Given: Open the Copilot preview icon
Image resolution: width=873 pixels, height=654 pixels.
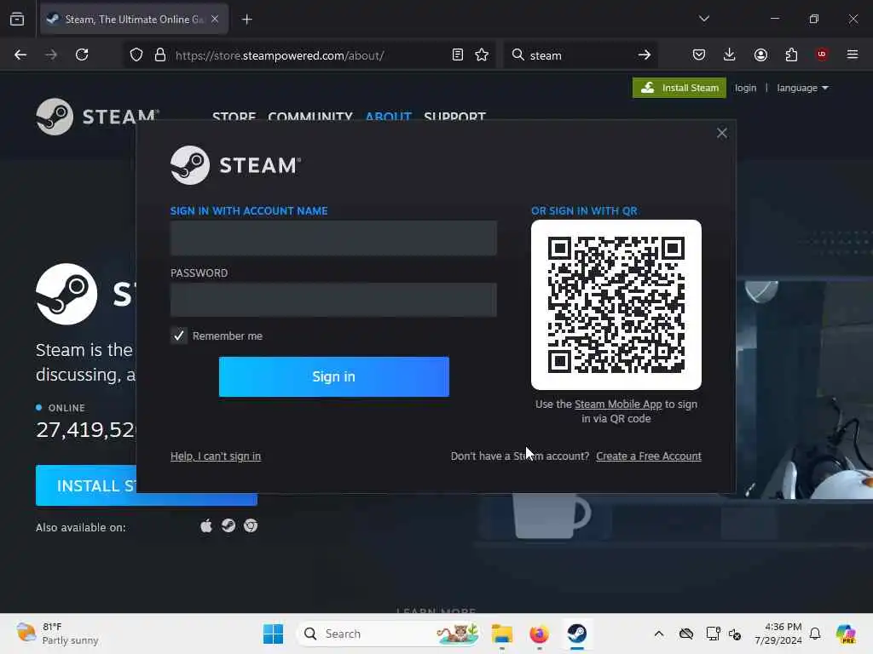Looking at the screenshot, I should [x=846, y=634].
